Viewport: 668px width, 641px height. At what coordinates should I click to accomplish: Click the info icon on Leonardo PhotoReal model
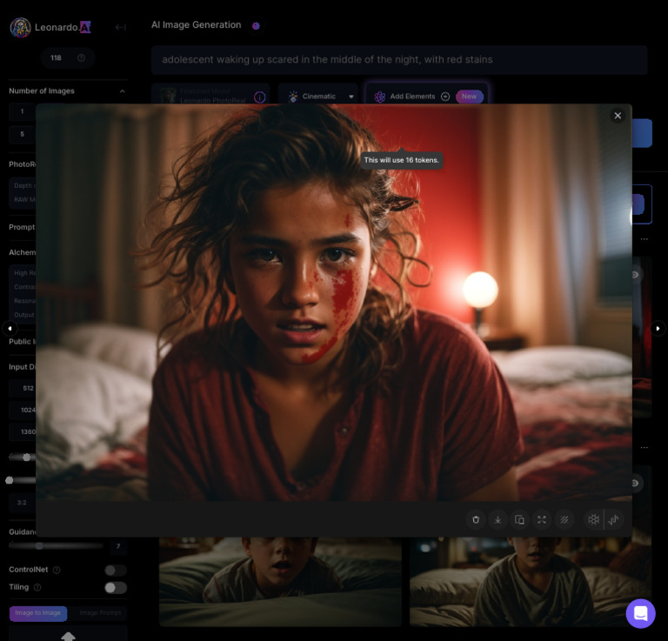click(259, 97)
